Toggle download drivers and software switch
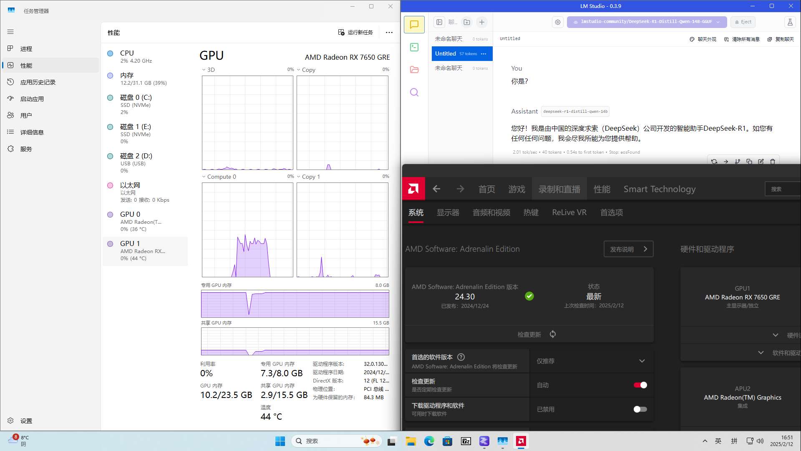The height and width of the screenshot is (451, 801). [x=640, y=409]
